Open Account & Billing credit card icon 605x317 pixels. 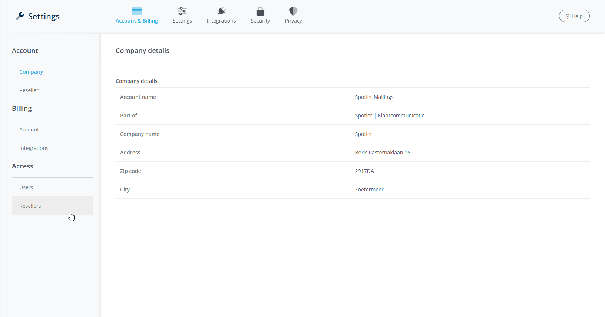click(137, 11)
